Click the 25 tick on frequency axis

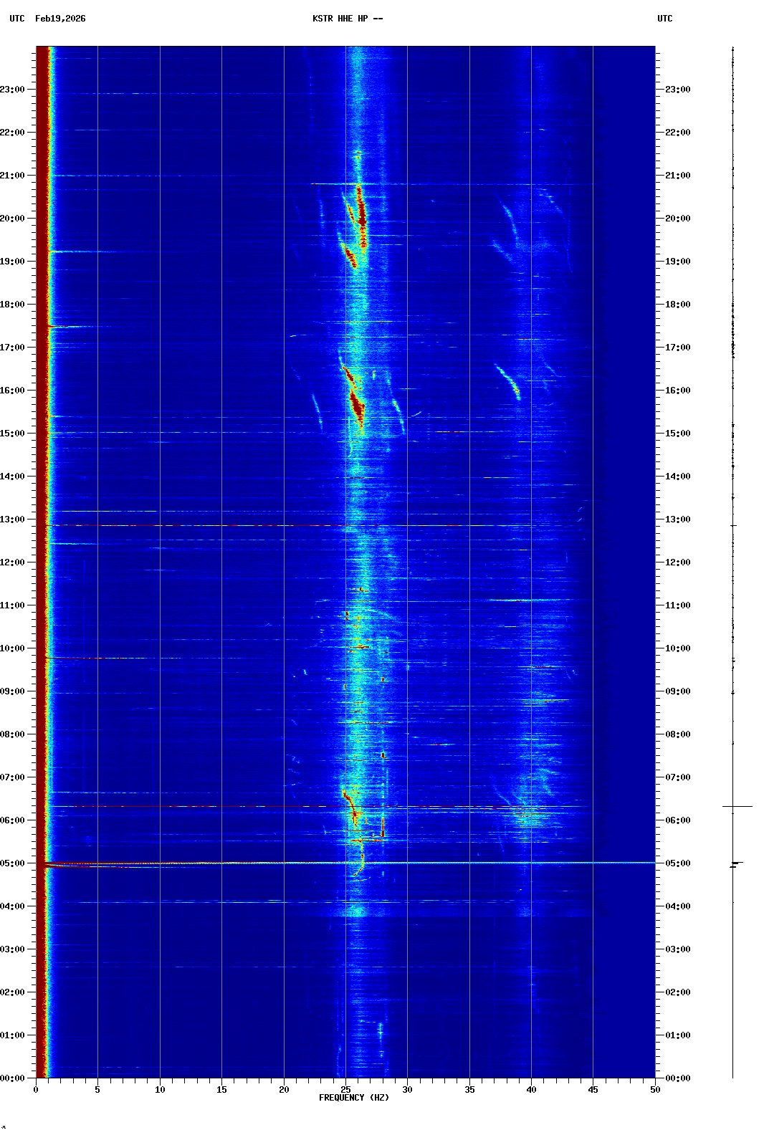(345, 1089)
